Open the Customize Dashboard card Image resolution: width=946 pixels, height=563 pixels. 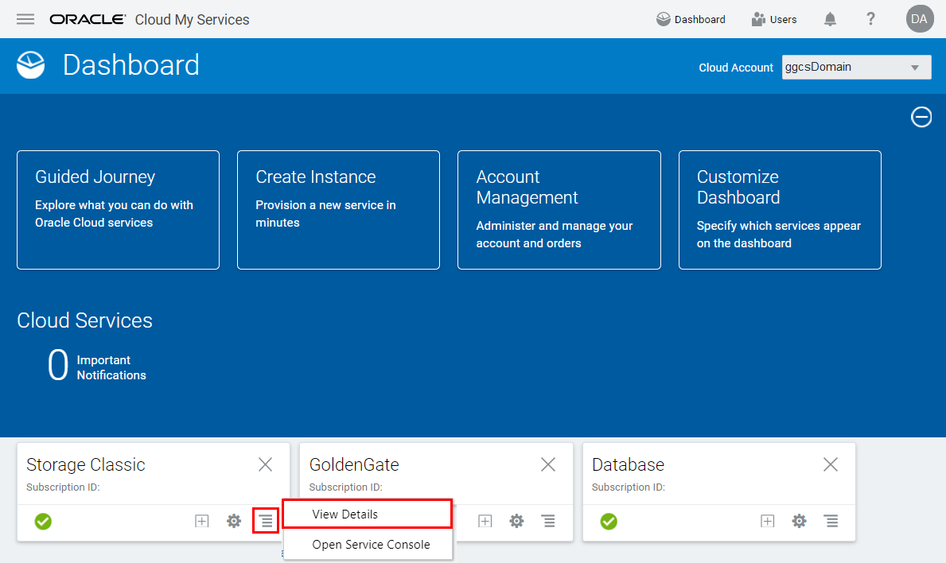(x=779, y=210)
